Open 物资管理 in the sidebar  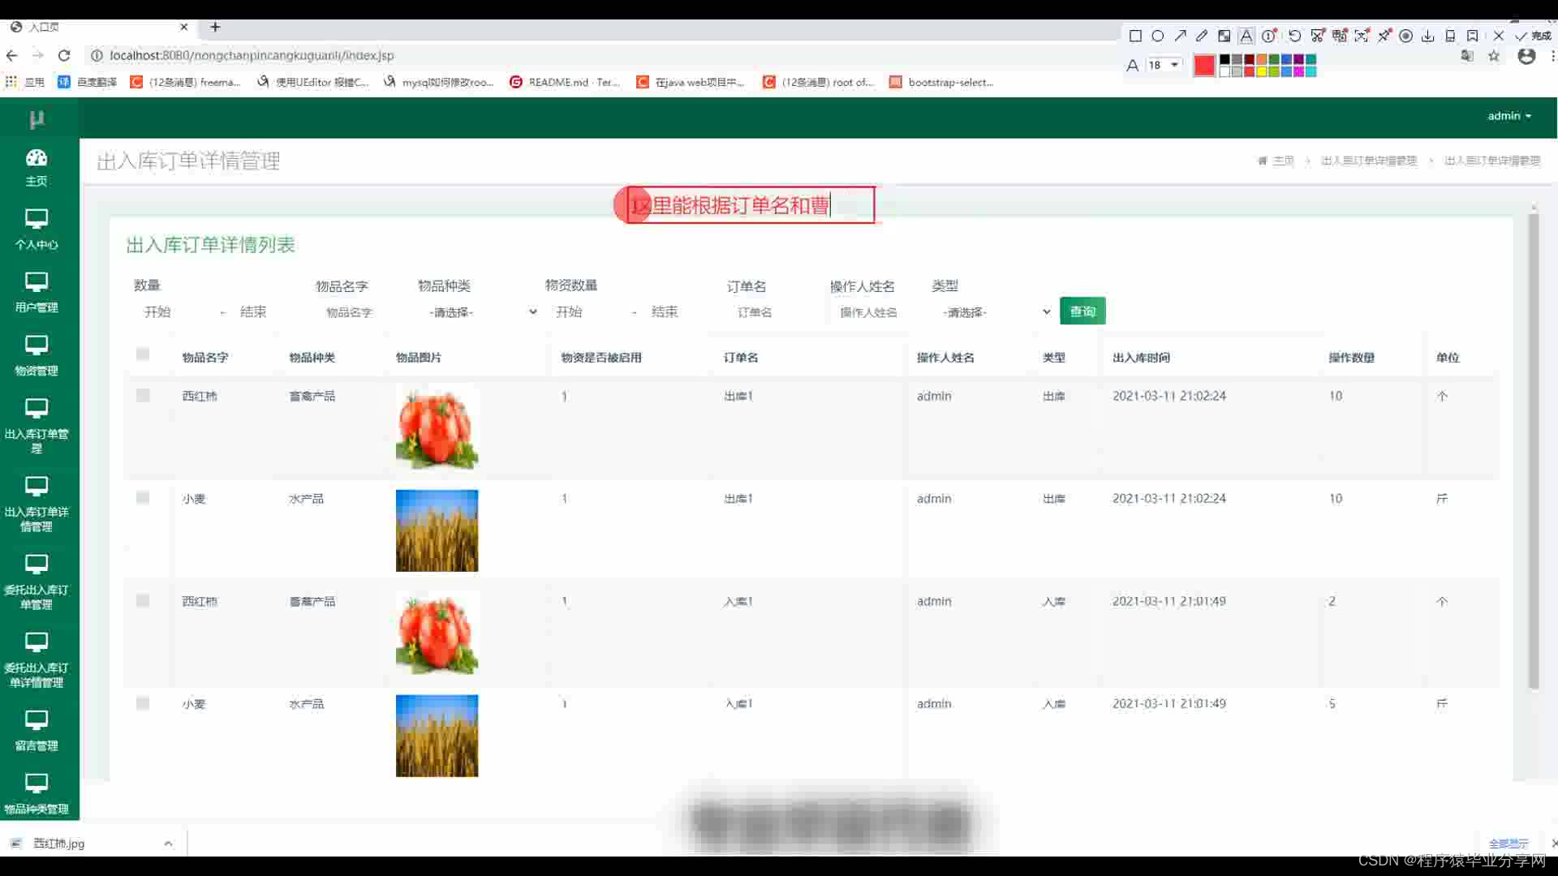[x=37, y=355]
